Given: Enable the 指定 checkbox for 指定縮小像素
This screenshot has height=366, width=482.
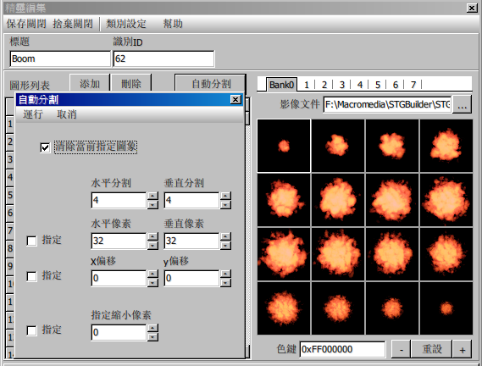Looking at the screenshot, I should [x=31, y=330].
